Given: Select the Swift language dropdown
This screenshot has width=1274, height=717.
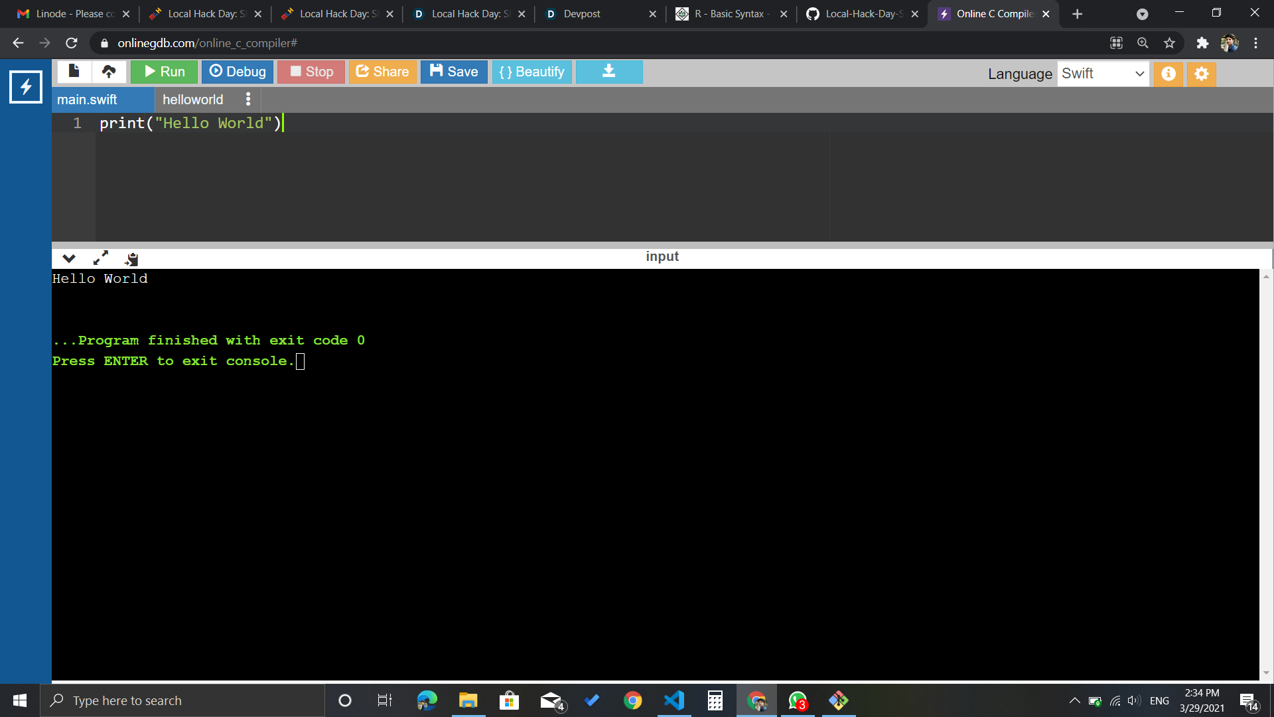Looking at the screenshot, I should 1103,74.
